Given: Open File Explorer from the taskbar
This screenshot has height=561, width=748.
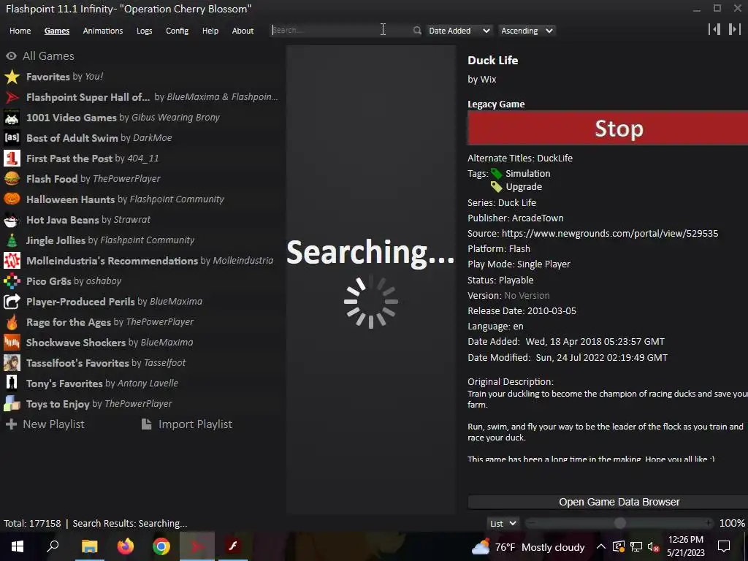Looking at the screenshot, I should (89, 546).
